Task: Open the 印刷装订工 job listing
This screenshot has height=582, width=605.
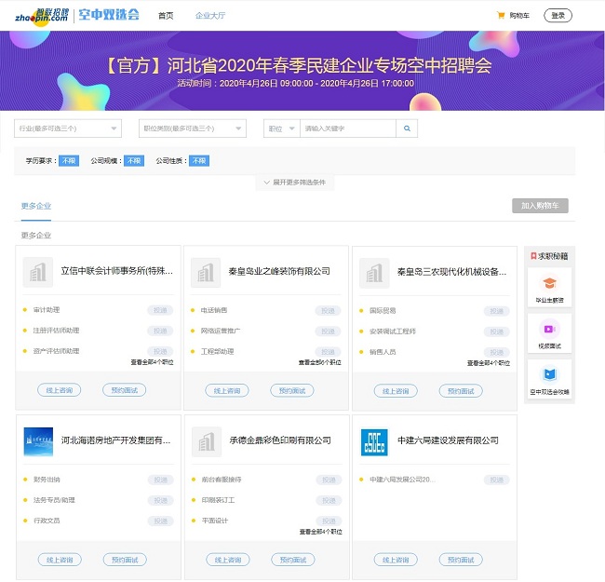Action: click(x=218, y=500)
